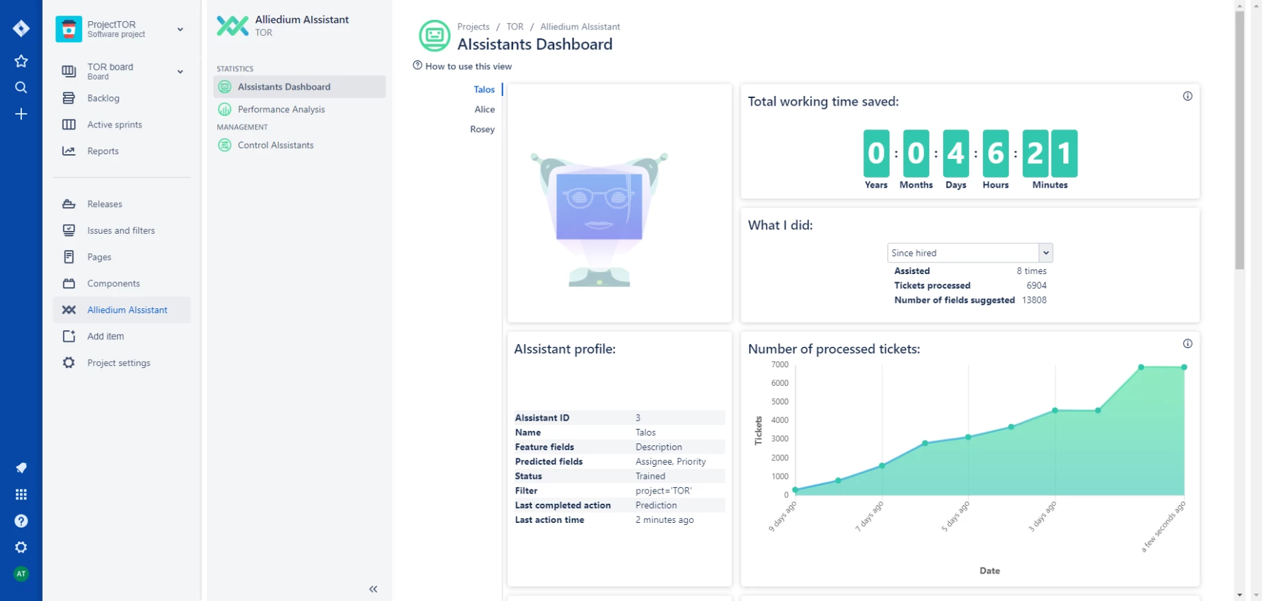Open the app switcher grid icon
This screenshot has width=1262, height=601.
pos(21,494)
